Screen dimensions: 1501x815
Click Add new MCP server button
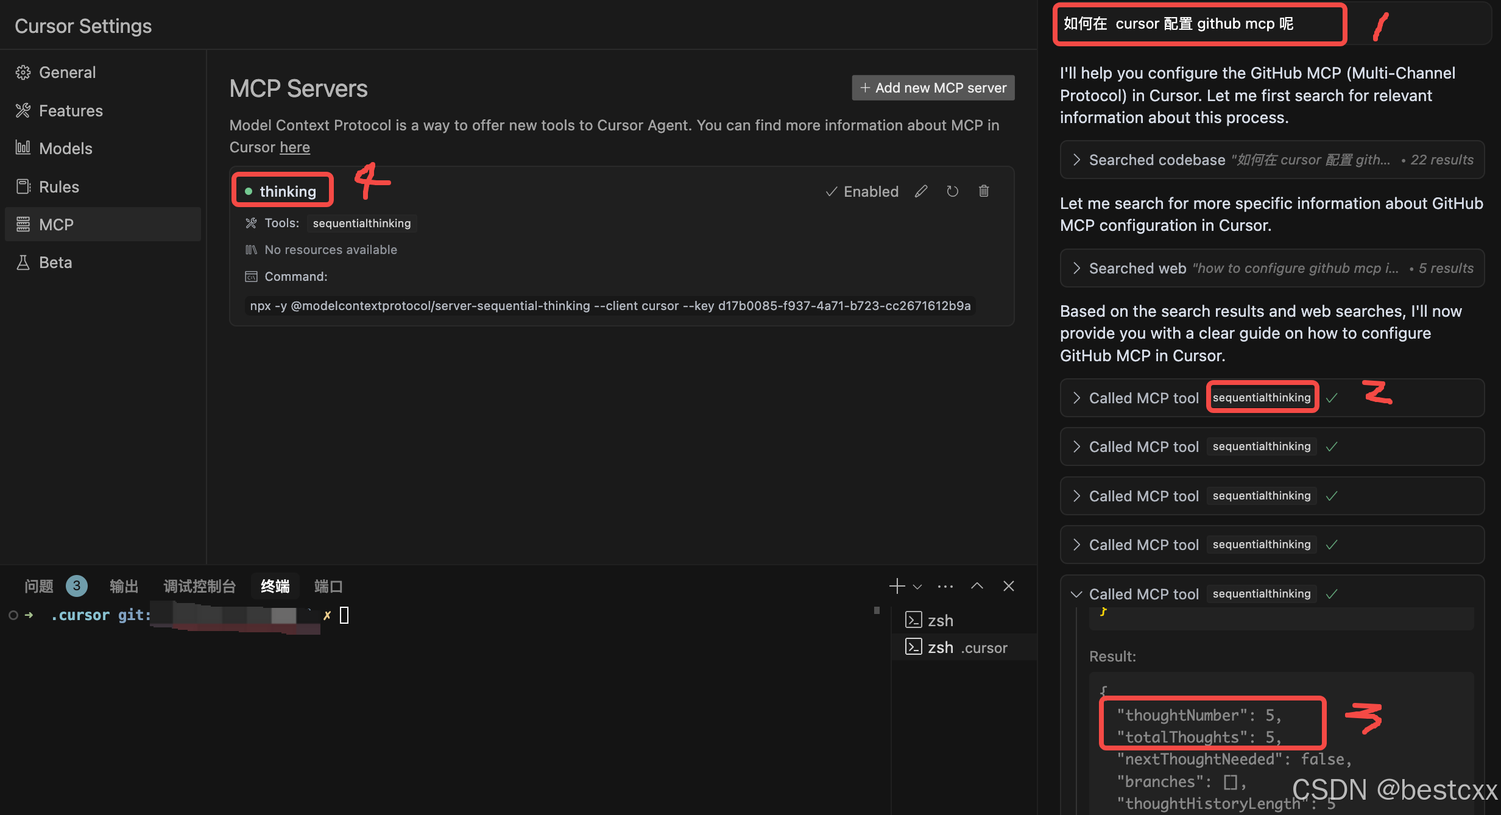click(x=933, y=88)
